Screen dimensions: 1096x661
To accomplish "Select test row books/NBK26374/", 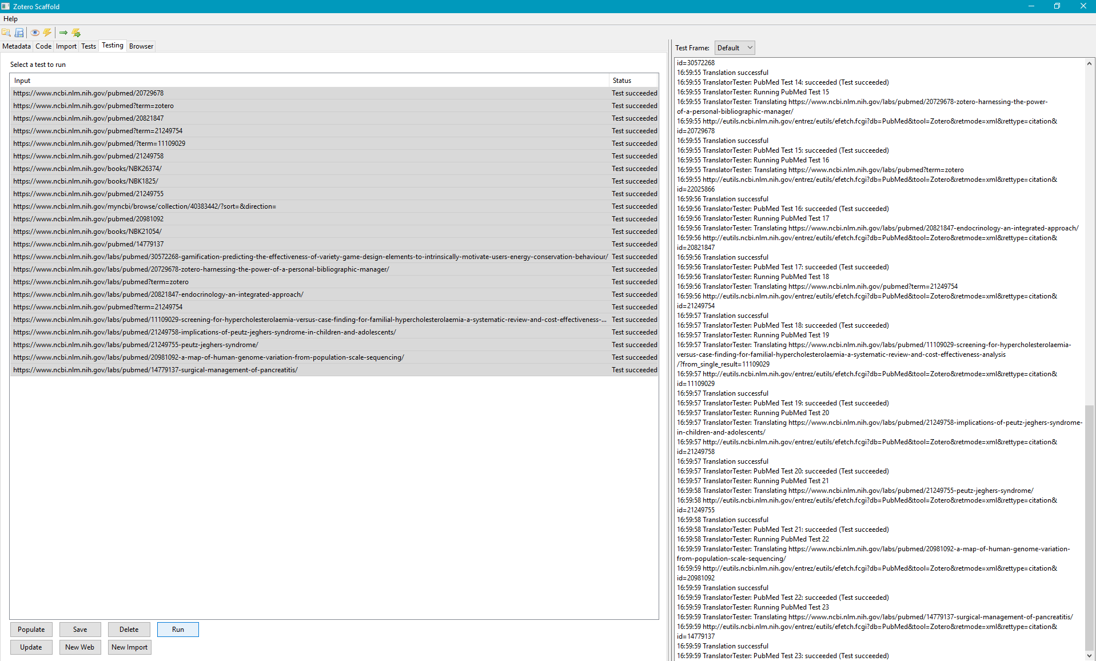I will [x=334, y=169].
